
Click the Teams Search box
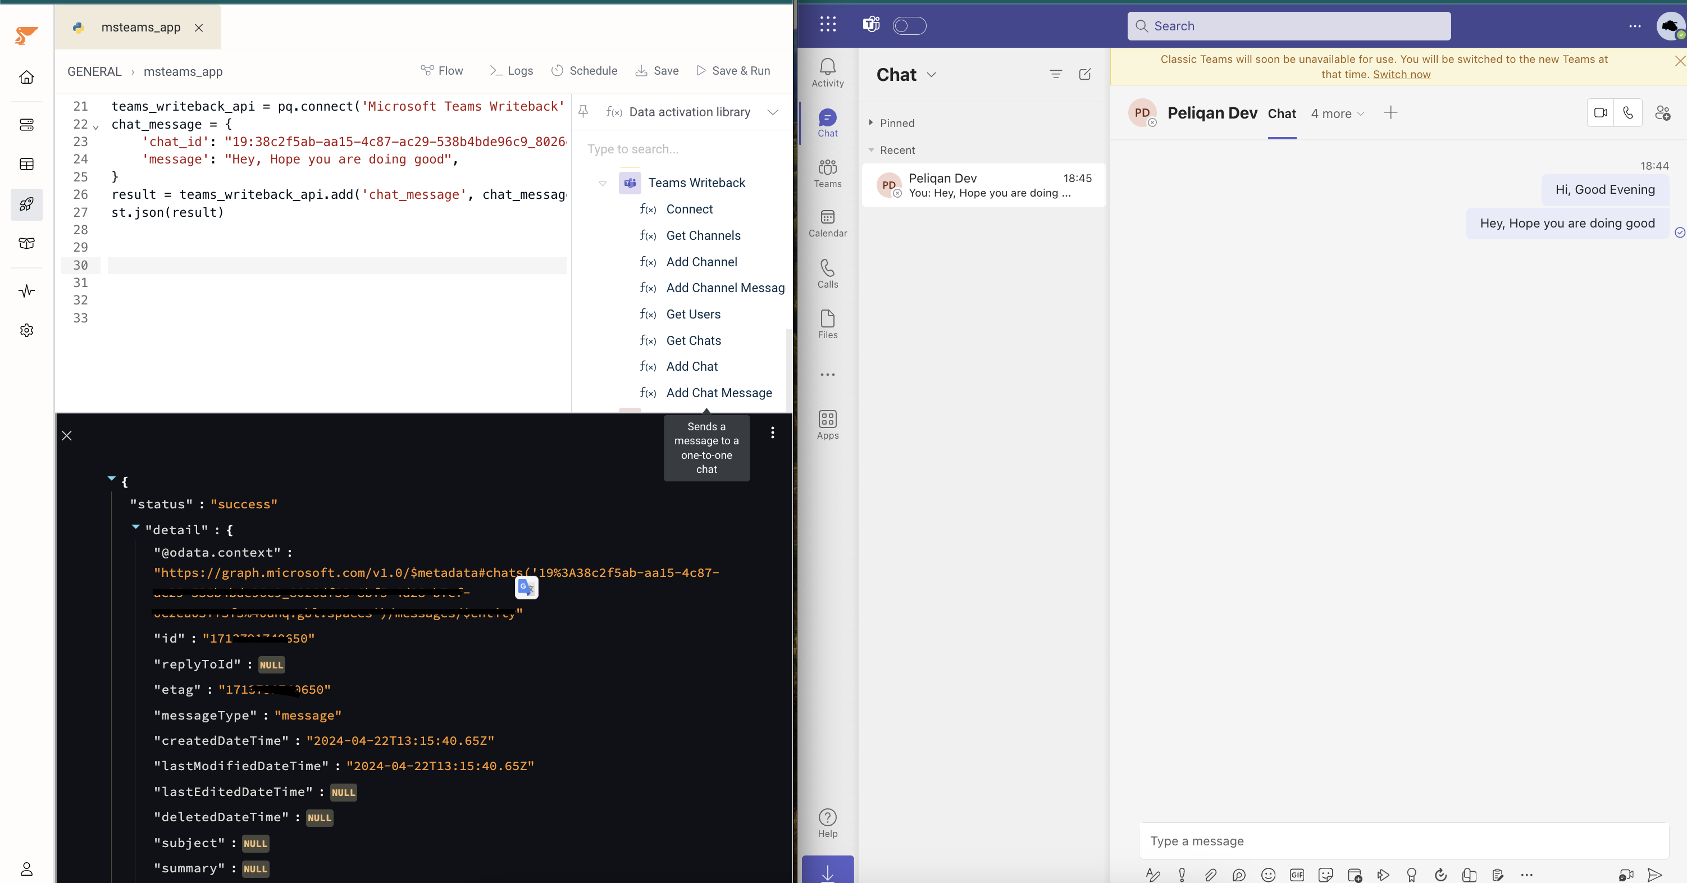tap(1289, 26)
